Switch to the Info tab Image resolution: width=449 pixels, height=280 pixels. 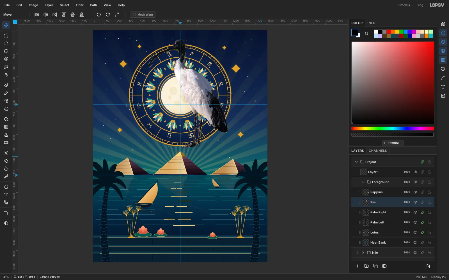[371, 23]
